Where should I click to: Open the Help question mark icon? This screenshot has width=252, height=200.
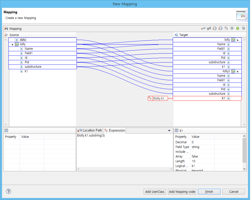click(8, 191)
